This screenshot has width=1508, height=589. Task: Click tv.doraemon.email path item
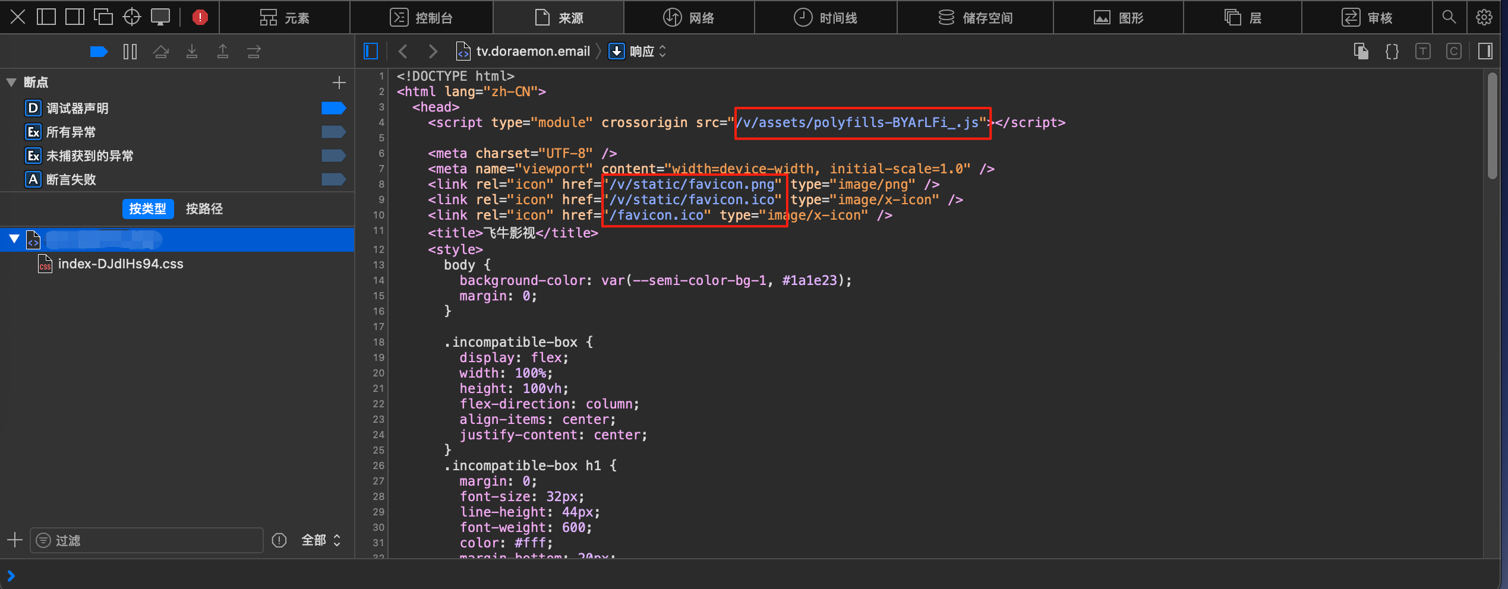[523, 52]
